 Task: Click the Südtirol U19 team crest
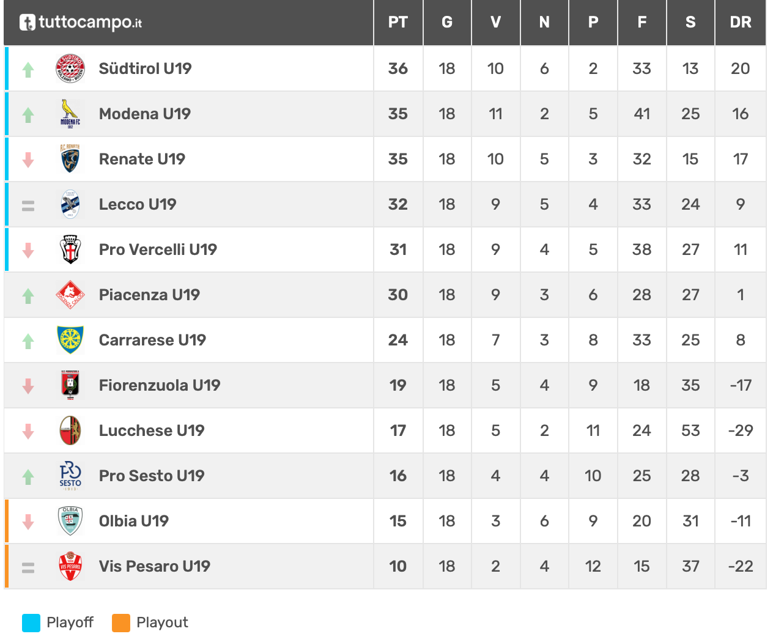pos(70,68)
